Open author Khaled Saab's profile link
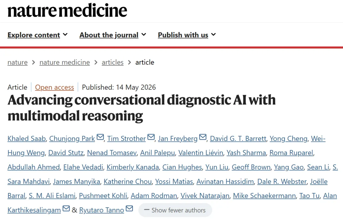 tap(26, 139)
